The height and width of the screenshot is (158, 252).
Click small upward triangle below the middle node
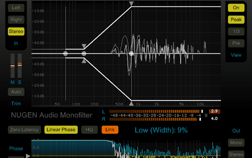pyautogui.click(x=84, y=60)
